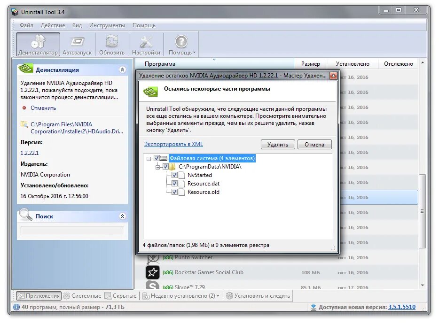Viewport: 439px width, 324px height.
Task: Click the Удалить button in dialog
Action: coord(277,144)
